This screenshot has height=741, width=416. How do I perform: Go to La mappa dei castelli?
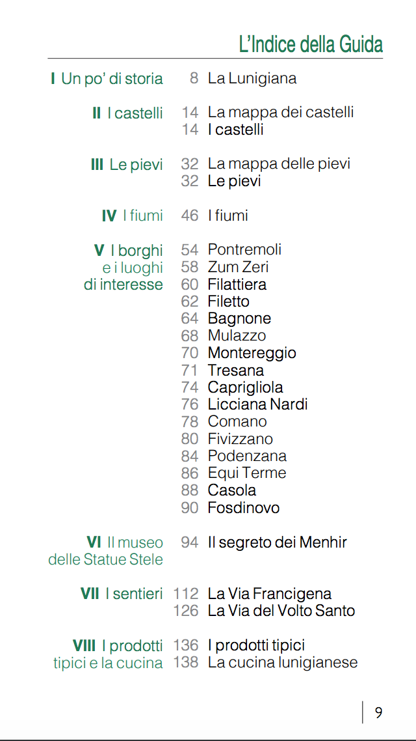pos(281,112)
